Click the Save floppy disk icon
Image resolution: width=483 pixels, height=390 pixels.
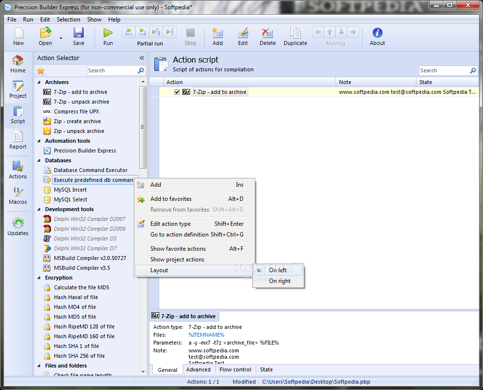tap(78, 33)
